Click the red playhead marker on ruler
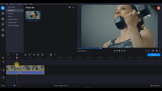This screenshot has height=91, width=162. tap(17, 58)
